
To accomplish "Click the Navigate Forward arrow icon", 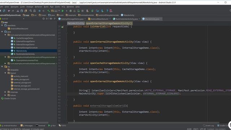I will pyautogui.click(x=43, y=11).
